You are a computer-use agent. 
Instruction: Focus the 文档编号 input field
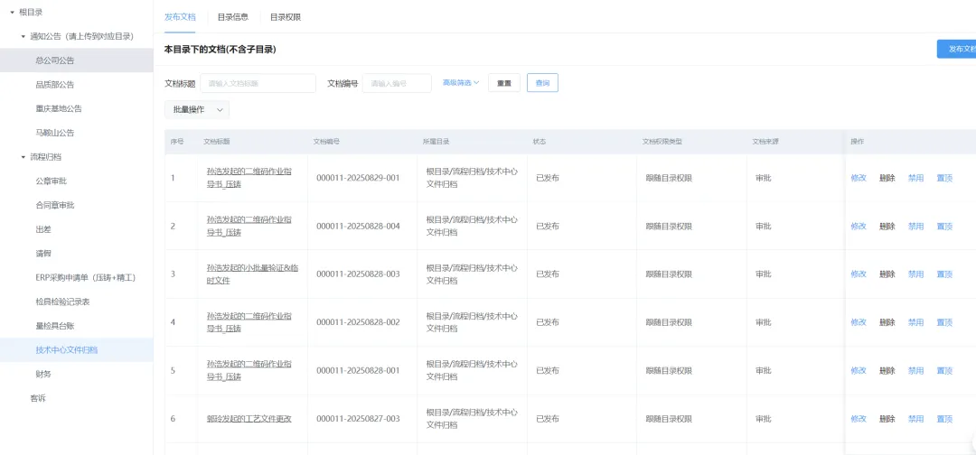pos(397,83)
